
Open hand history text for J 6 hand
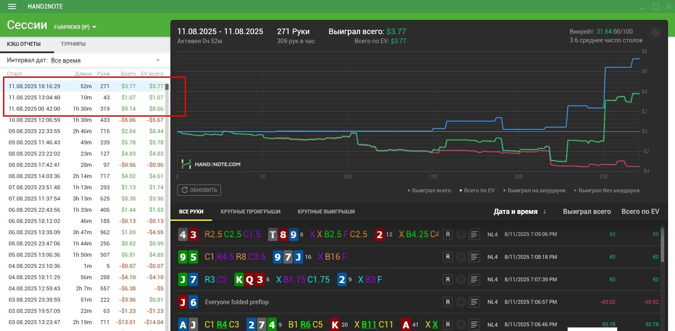(x=474, y=302)
